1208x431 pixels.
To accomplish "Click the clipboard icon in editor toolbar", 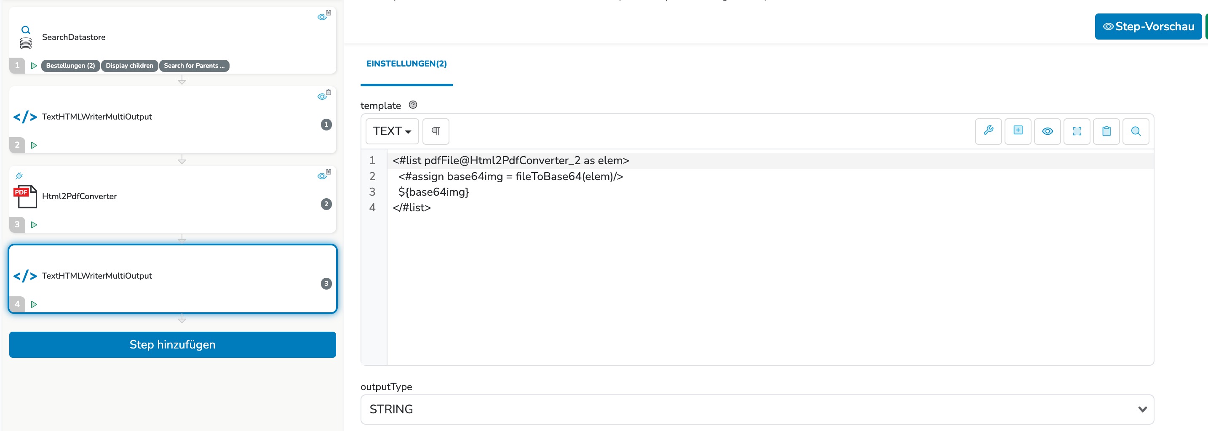I will click(1106, 131).
